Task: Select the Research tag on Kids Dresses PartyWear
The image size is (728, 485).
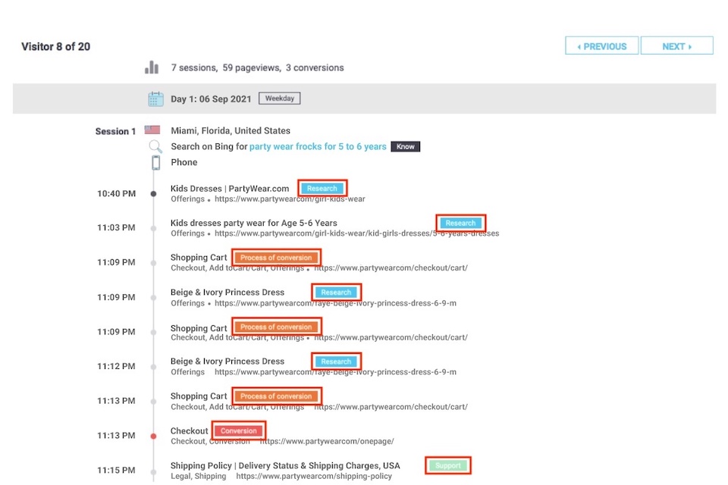Action: click(x=322, y=187)
